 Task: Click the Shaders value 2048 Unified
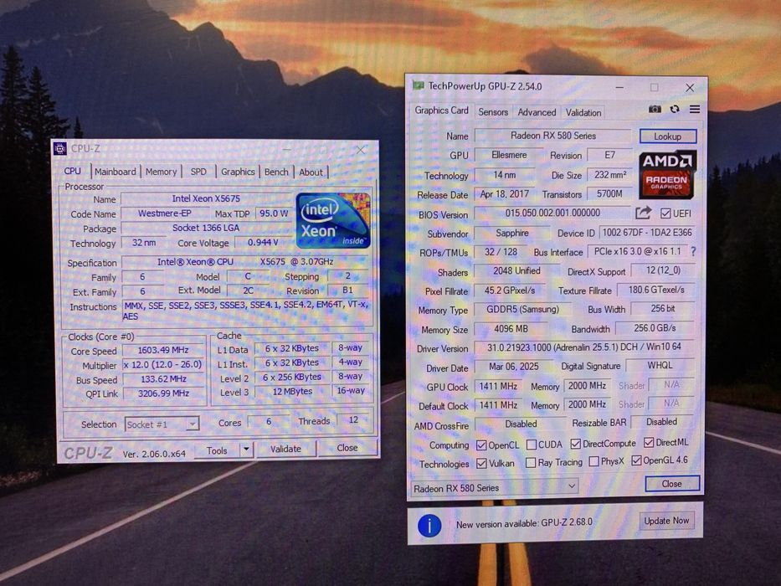[516, 271]
